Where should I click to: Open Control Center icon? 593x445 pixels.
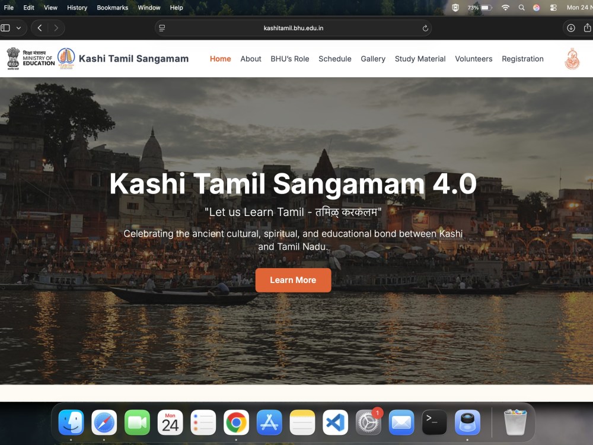pos(553,8)
